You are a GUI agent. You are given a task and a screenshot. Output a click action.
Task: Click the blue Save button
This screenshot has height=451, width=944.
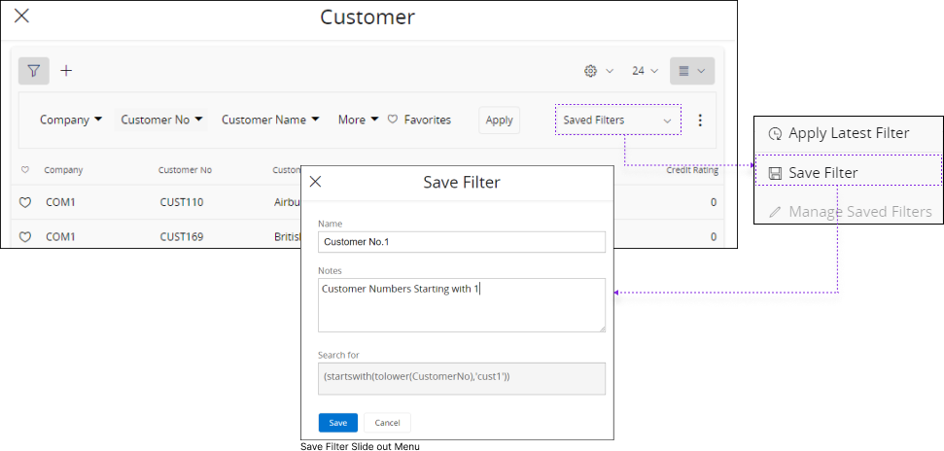point(337,423)
